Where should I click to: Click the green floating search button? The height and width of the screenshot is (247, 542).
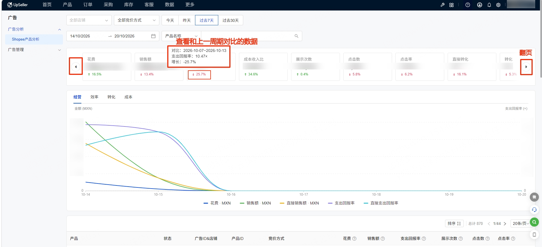[534, 222]
